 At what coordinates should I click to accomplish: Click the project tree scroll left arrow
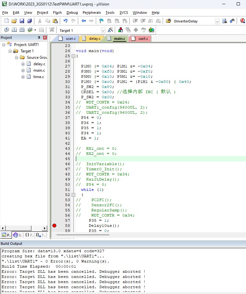(3, 228)
